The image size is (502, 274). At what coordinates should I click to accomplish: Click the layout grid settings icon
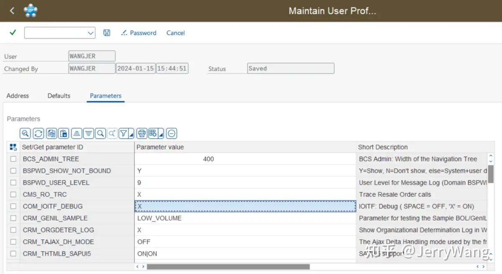(153, 133)
